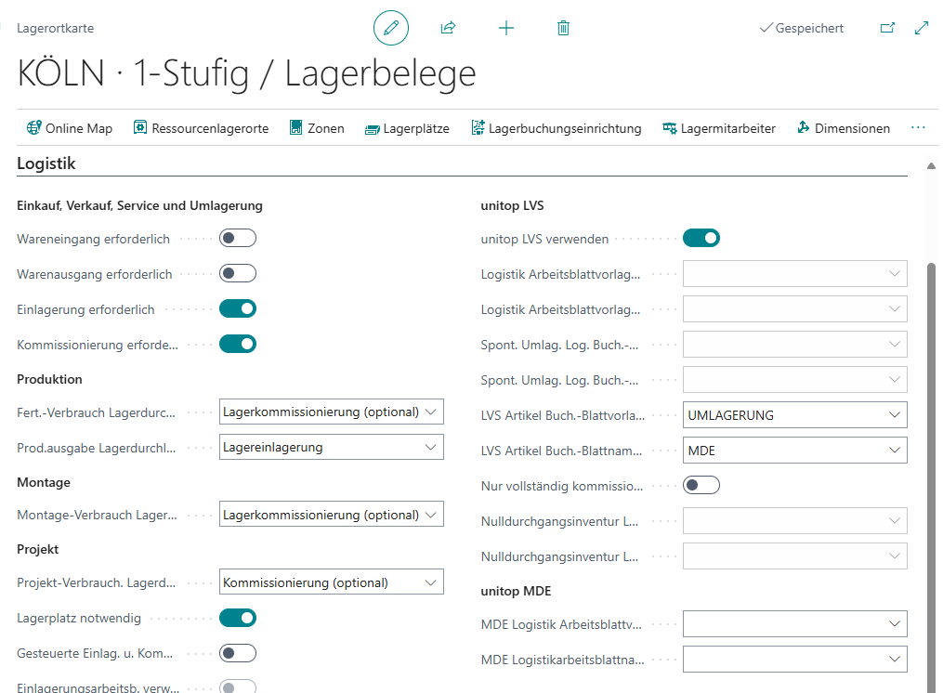This screenshot has width=943, height=693.
Task: Enable Wareneingang erforderlich
Action: point(237,237)
